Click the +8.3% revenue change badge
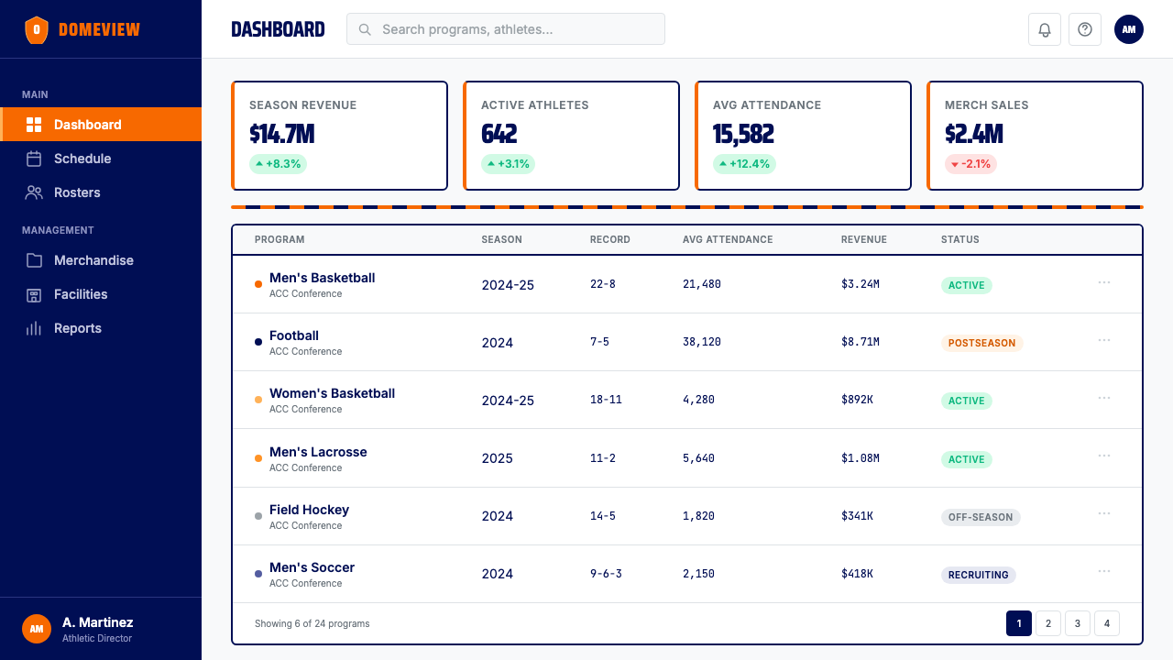Viewport: 1173px width, 660px height. tap(278, 164)
